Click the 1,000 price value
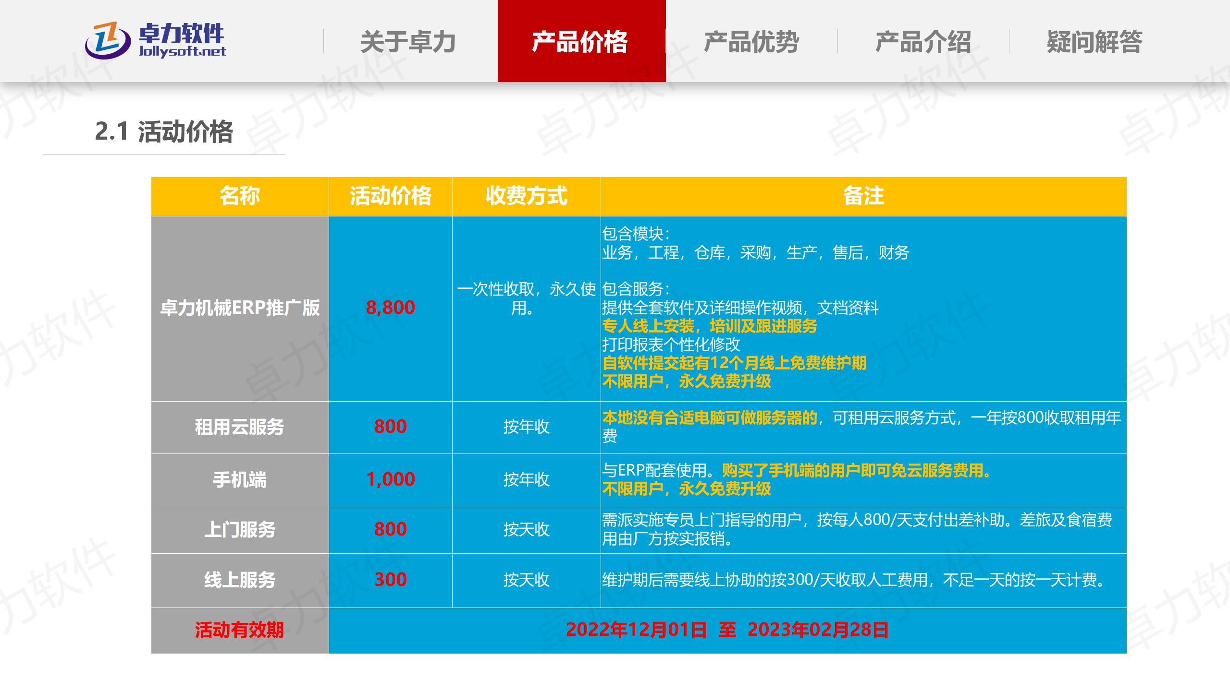This screenshot has height=691, width=1230. coord(391,479)
